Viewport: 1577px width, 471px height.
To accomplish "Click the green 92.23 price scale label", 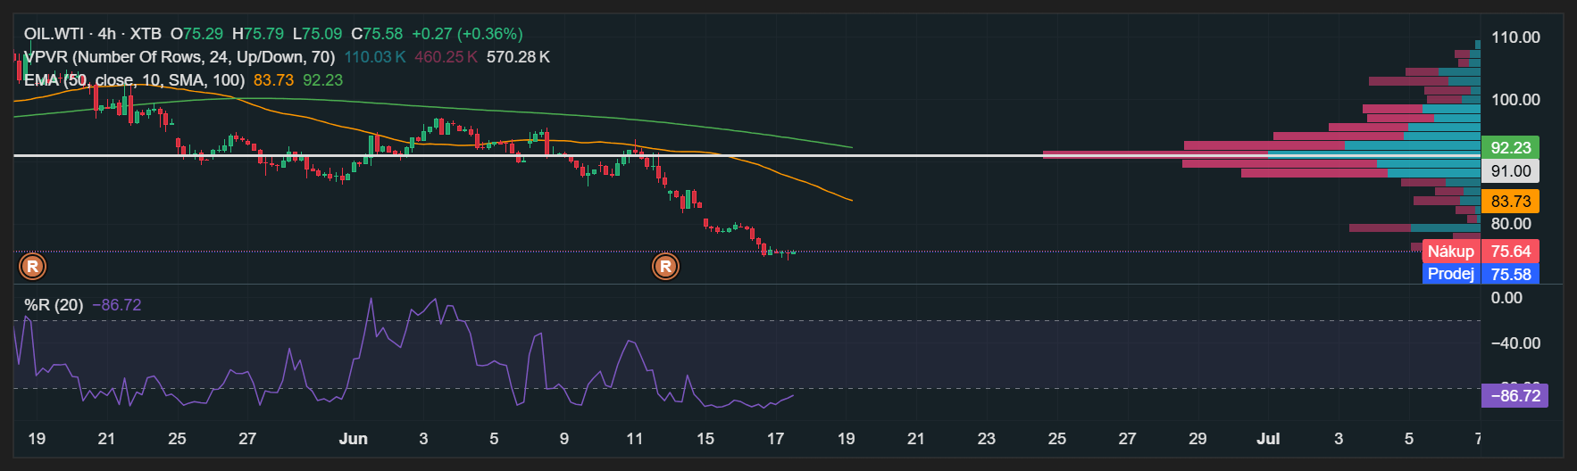I will pos(1511,148).
